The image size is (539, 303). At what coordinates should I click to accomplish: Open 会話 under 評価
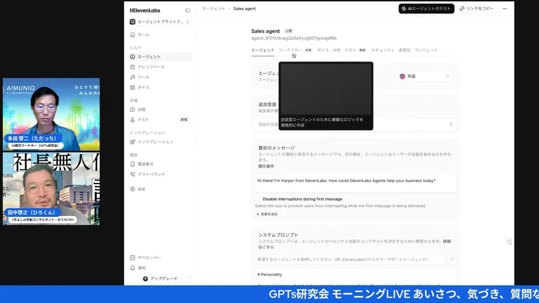(160, 110)
